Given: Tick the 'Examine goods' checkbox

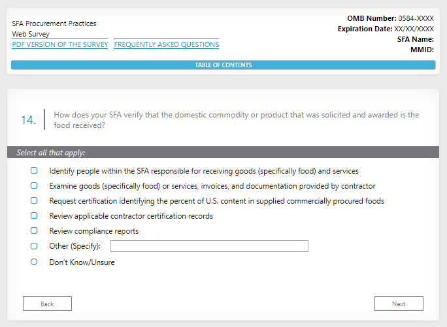Looking at the screenshot, I should (x=34, y=186).
